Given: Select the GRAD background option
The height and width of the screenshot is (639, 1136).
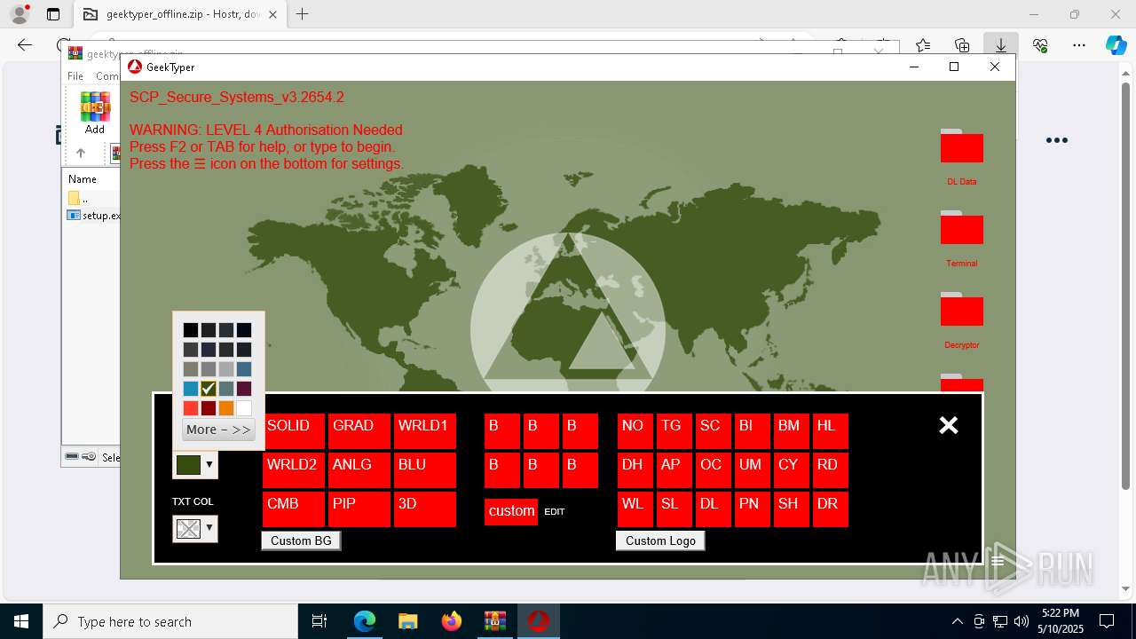Looking at the screenshot, I should click(359, 430).
